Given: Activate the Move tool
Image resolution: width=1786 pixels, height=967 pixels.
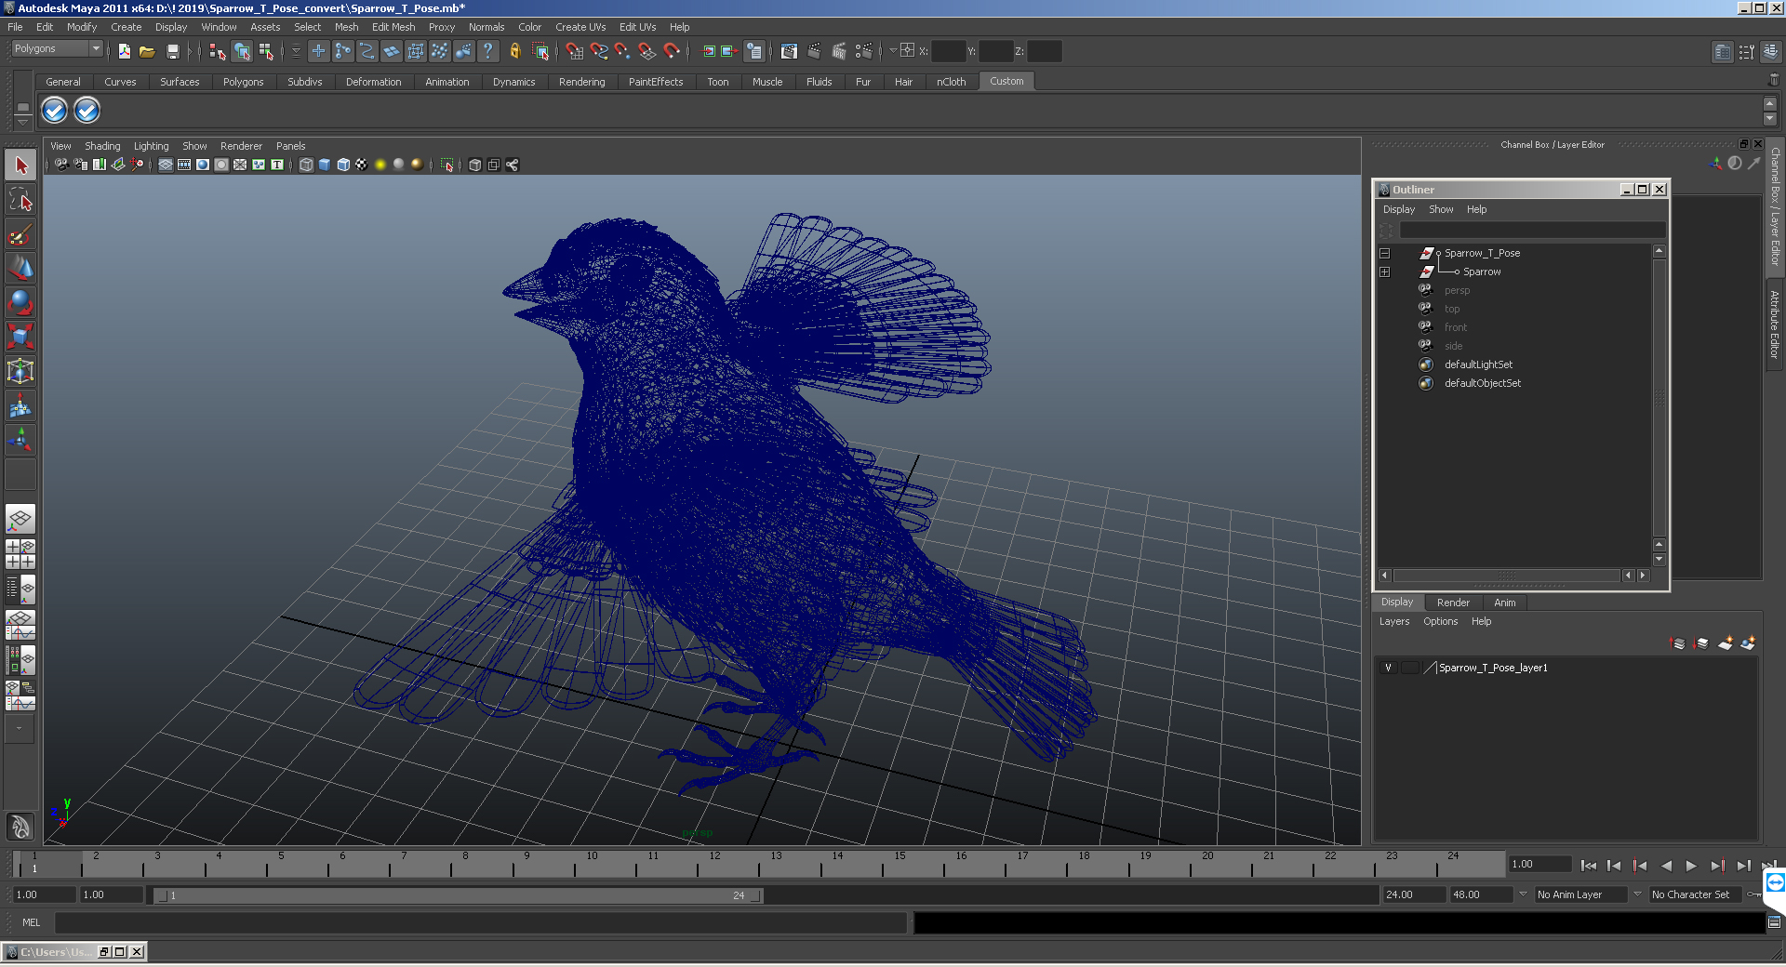Looking at the screenshot, I should [20, 269].
